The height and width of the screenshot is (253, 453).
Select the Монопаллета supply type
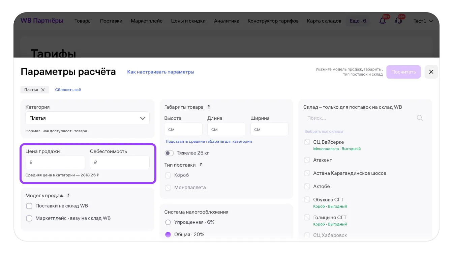click(x=168, y=188)
